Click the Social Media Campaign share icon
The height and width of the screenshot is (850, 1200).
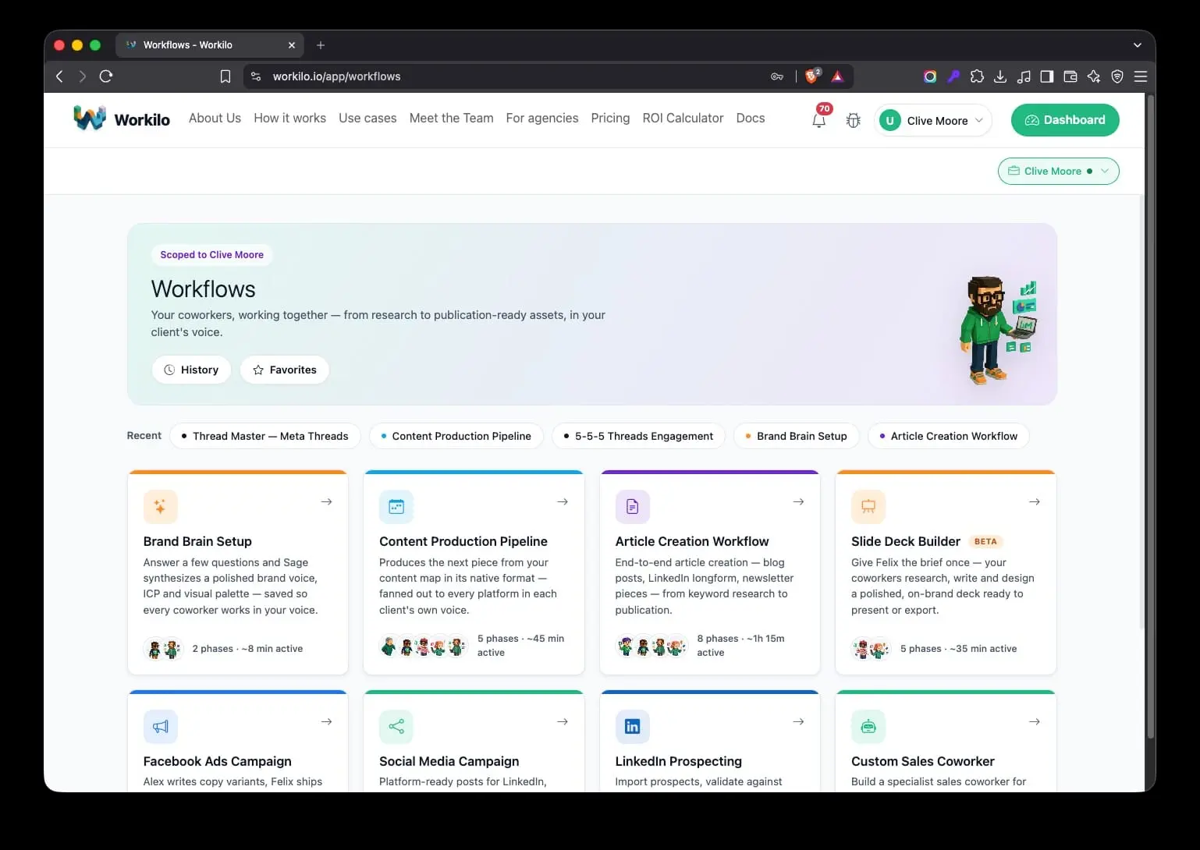pyautogui.click(x=396, y=727)
